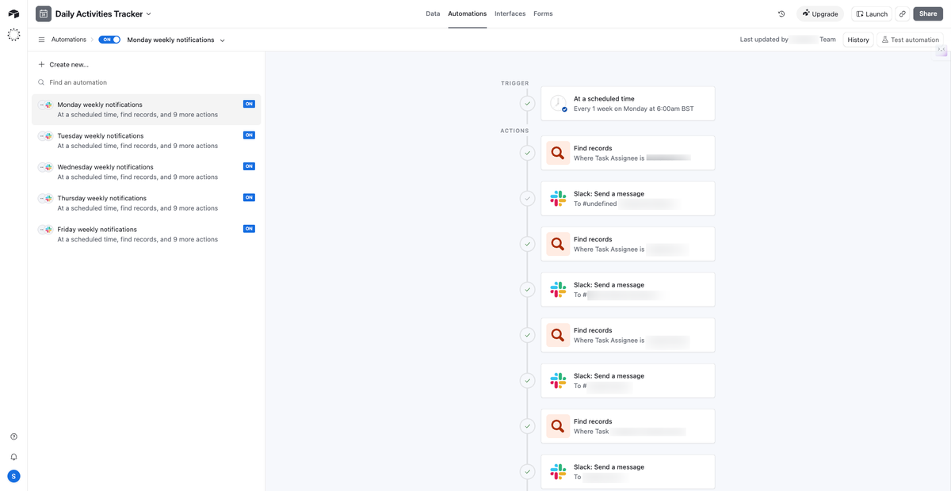
Task: Open the first Slack Send a message action
Action: click(x=628, y=198)
